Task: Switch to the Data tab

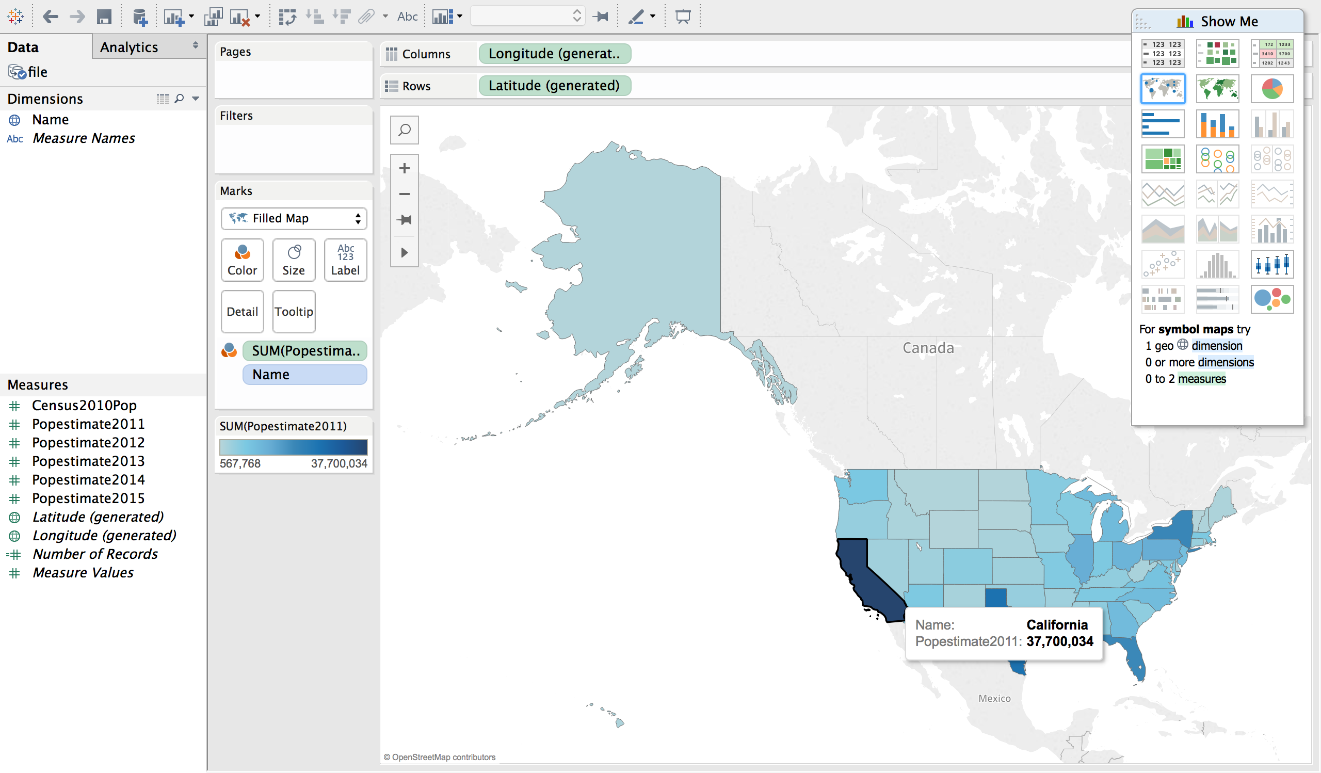Action: pyautogui.click(x=23, y=47)
